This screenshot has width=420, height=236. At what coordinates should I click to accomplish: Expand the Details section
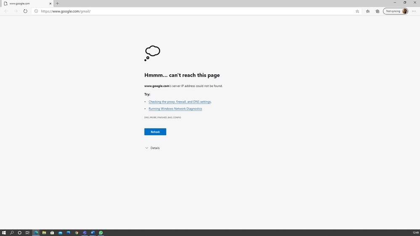[153, 148]
